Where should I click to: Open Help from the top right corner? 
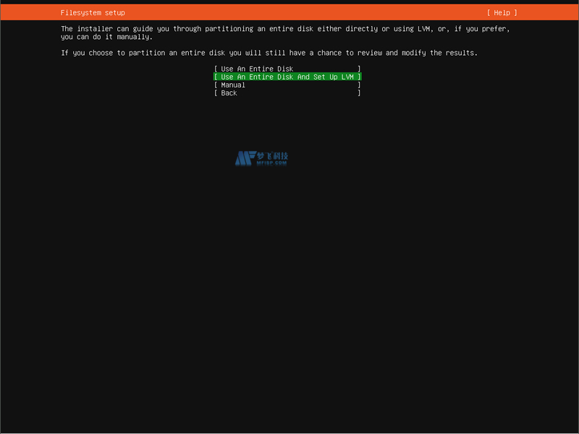(x=502, y=12)
